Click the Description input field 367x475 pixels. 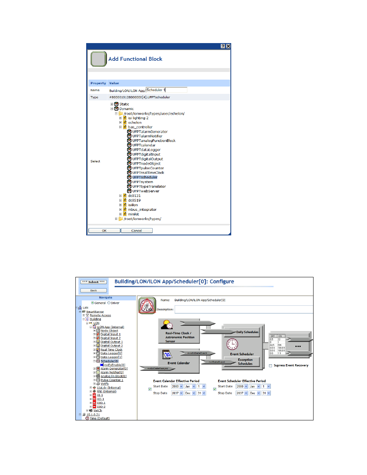[x=244, y=310]
